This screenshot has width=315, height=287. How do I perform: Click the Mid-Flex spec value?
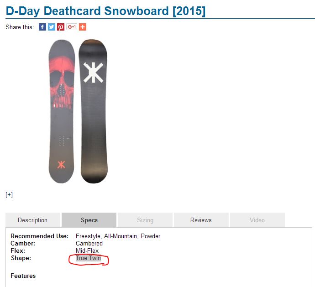(87, 250)
